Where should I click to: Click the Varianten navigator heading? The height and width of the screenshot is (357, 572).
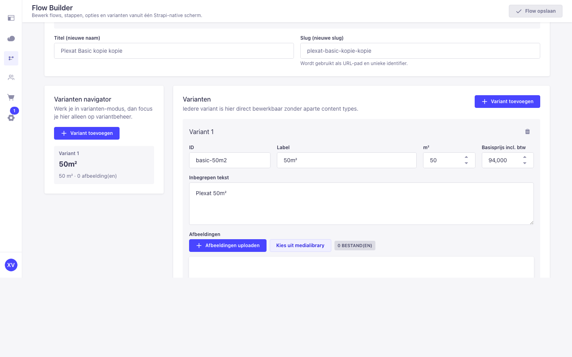[x=83, y=99]
